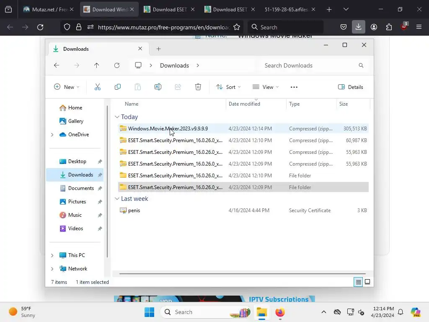Open Firefox extensions puzzle icon
Image resolution: width=429 pixels, height=322 pixels.
tap(389, 27)
